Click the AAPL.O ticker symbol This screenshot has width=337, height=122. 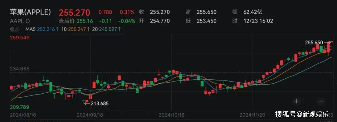[x=20, y=21]
